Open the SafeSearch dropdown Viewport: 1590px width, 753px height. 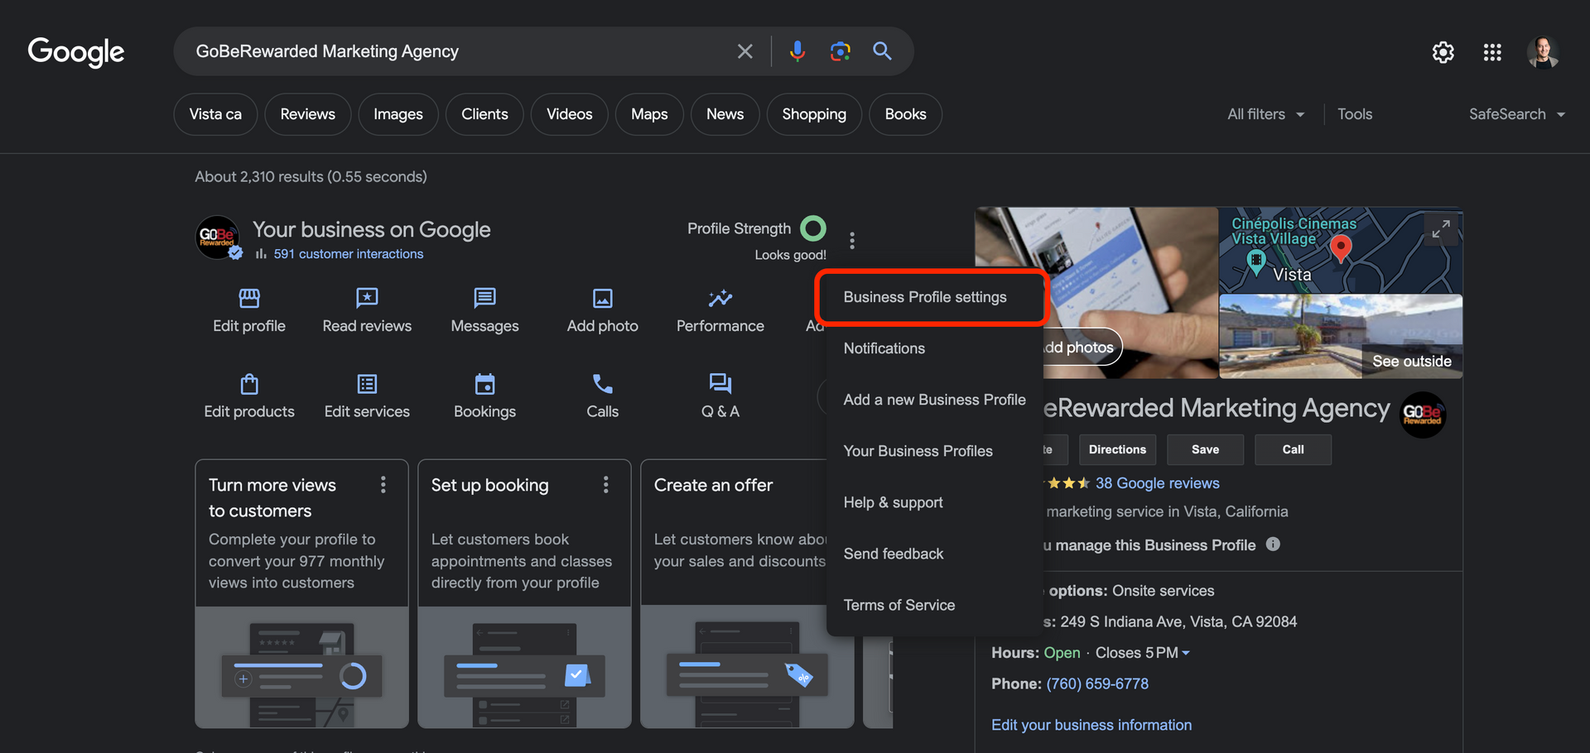1517,114
